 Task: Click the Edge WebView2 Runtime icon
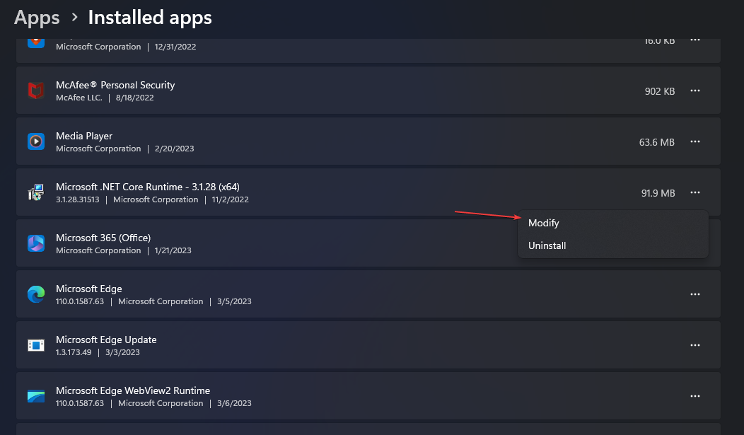36,396
